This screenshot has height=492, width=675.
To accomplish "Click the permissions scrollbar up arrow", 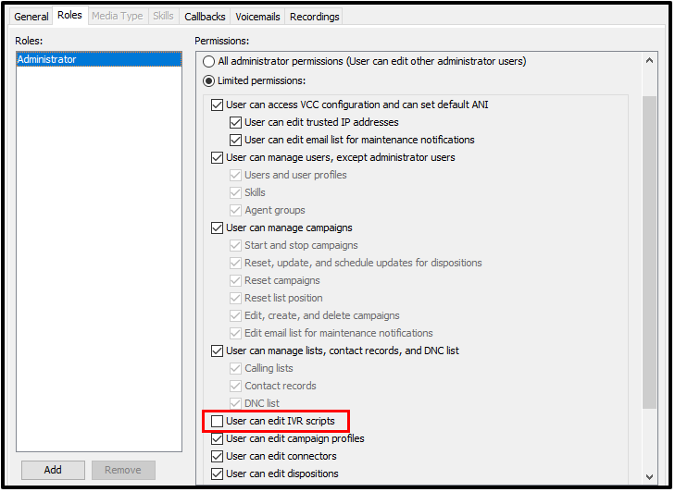I will pos(649,60).
